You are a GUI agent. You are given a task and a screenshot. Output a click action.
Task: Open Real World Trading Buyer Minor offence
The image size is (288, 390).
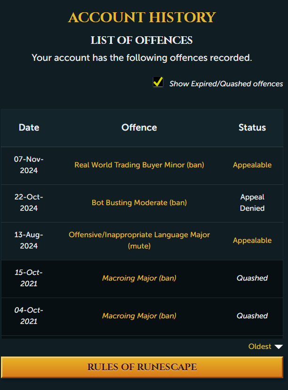(139, 165)
